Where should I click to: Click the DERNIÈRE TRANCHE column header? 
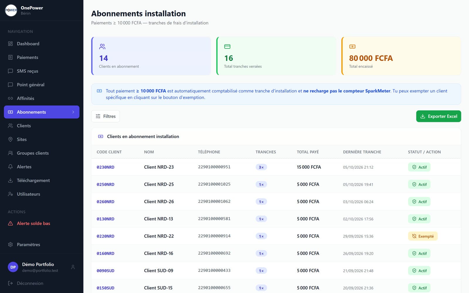click(x=362, y=152)
